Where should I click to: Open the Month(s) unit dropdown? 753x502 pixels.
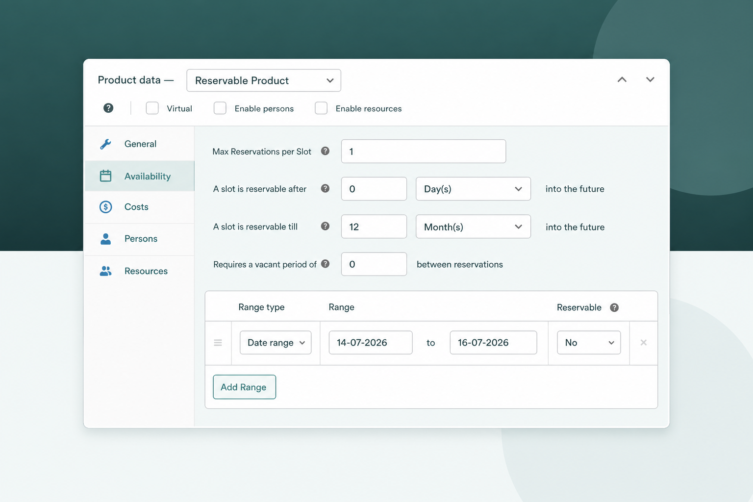(x=473, y=226)
